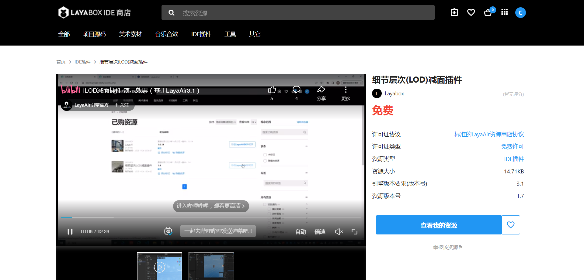Go to 首页 breadcrumb link
Screen dimensions: 584x280
pyautogui.click(x=61, y=62)
